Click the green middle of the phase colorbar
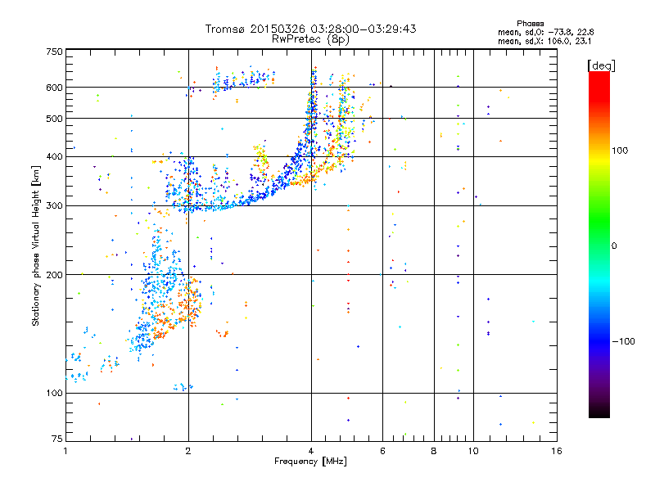Screen dimensions: 655x491 coord(599,227)
